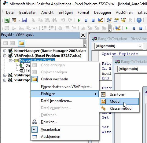
Task: Click the Previous Bookmark flag icon
Action: (x=97, y=28)
